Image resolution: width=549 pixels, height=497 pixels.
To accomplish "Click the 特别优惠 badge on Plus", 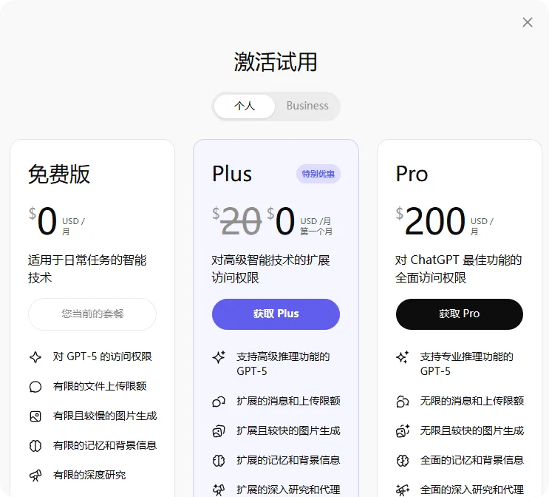I will (318, 174).
